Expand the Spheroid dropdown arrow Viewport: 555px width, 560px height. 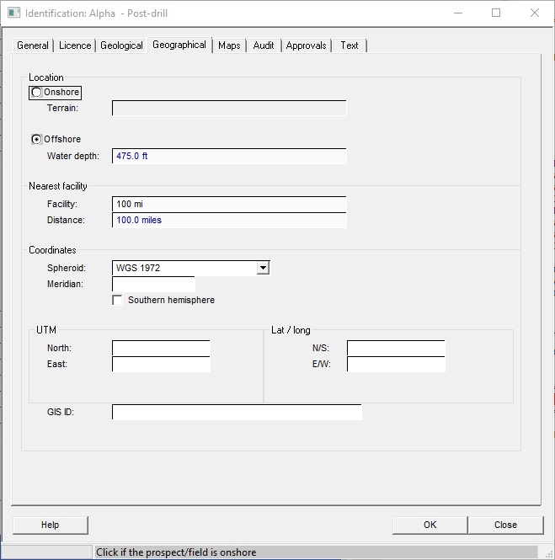coord(263,268)
